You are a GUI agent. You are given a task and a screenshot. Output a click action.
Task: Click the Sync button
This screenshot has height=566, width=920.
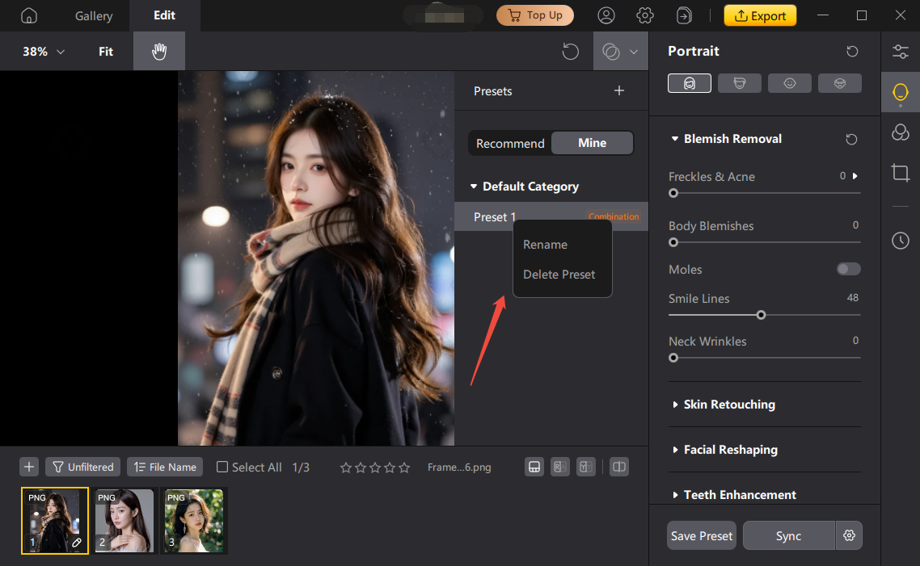(x=788, y=535)
